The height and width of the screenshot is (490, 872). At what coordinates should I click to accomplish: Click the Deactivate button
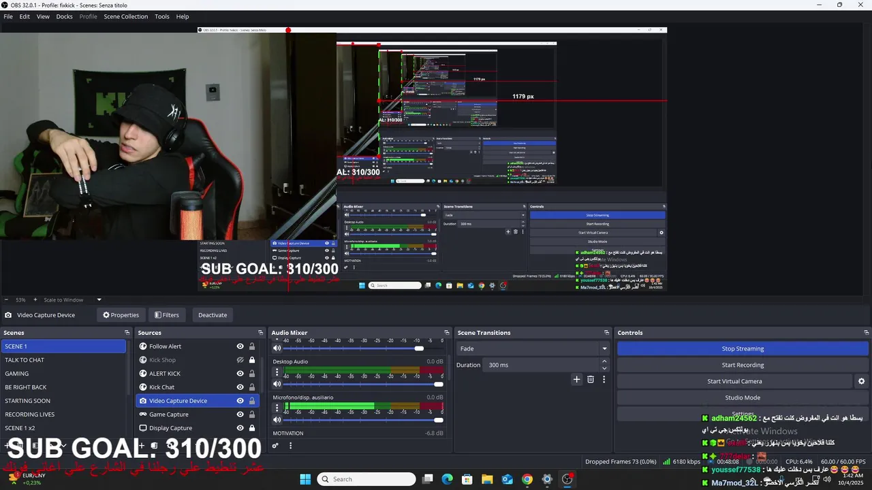[x=213, y=315]
